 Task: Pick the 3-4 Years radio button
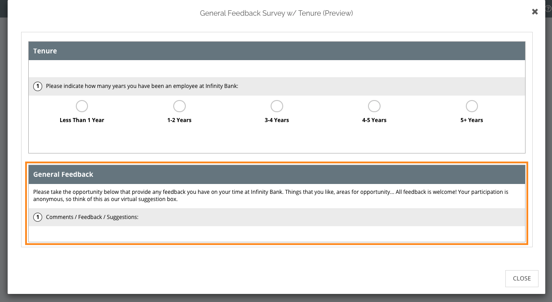tap(277, 106)
